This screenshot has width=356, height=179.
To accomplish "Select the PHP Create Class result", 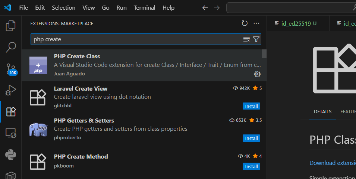I will 144,65.
